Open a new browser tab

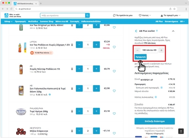[x=41, y=4]
